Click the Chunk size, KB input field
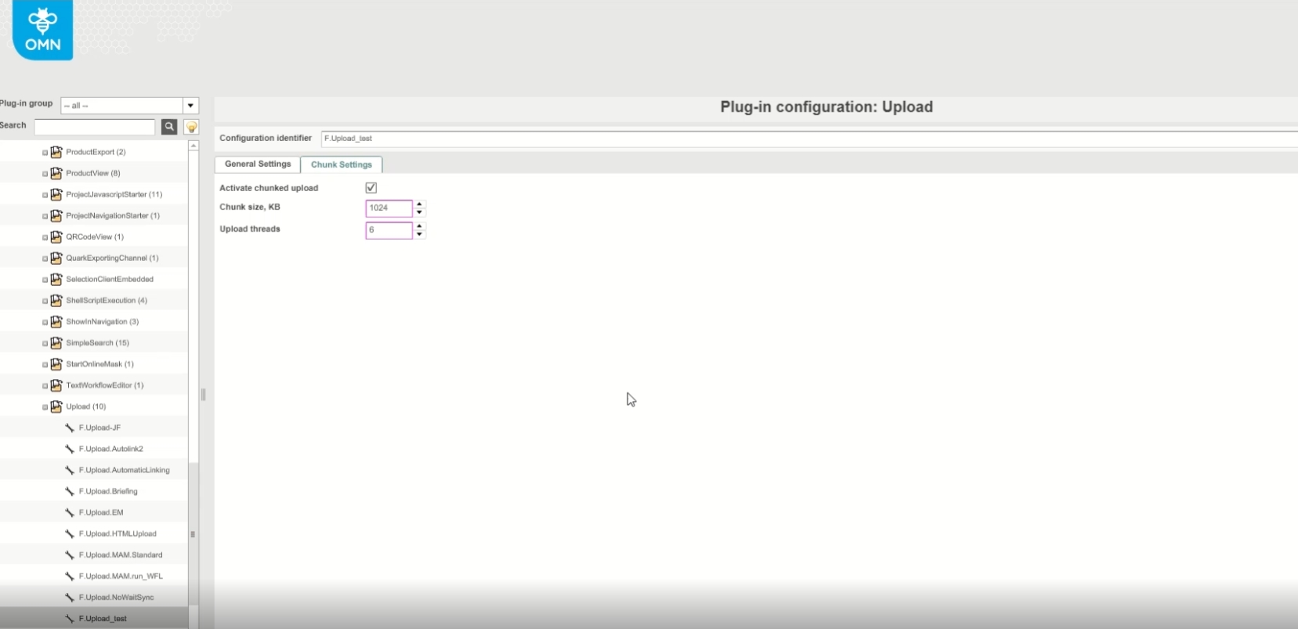This screenshot has width=1298, height=629. pos(389,208)
